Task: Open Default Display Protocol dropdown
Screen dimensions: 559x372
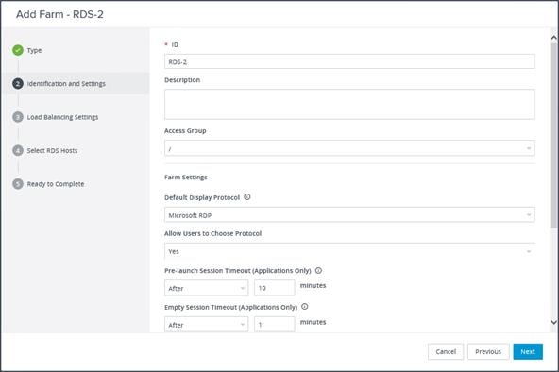Action: [x=349, y=215]
